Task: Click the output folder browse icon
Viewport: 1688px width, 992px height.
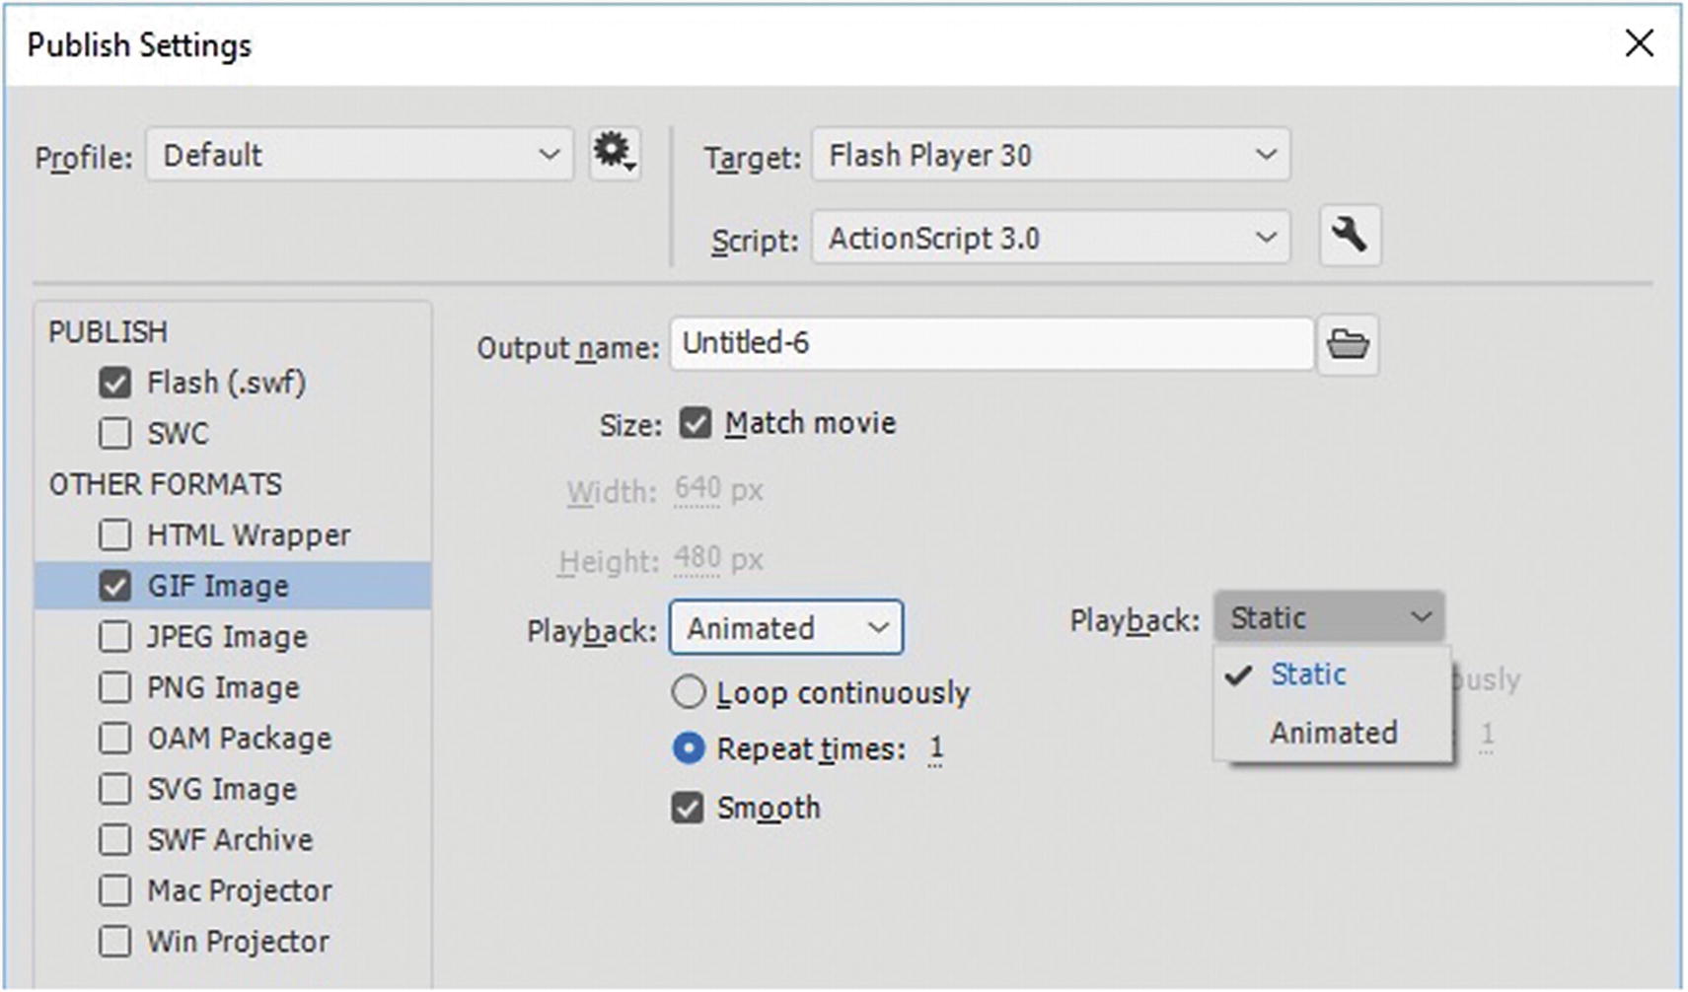Action: 1348,344
